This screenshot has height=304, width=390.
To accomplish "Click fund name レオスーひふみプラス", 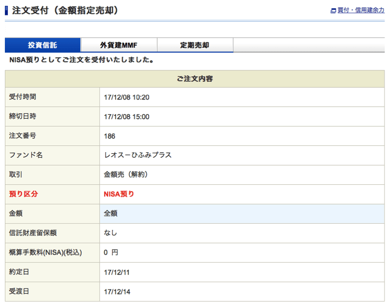I will click(x=138, y=155).
